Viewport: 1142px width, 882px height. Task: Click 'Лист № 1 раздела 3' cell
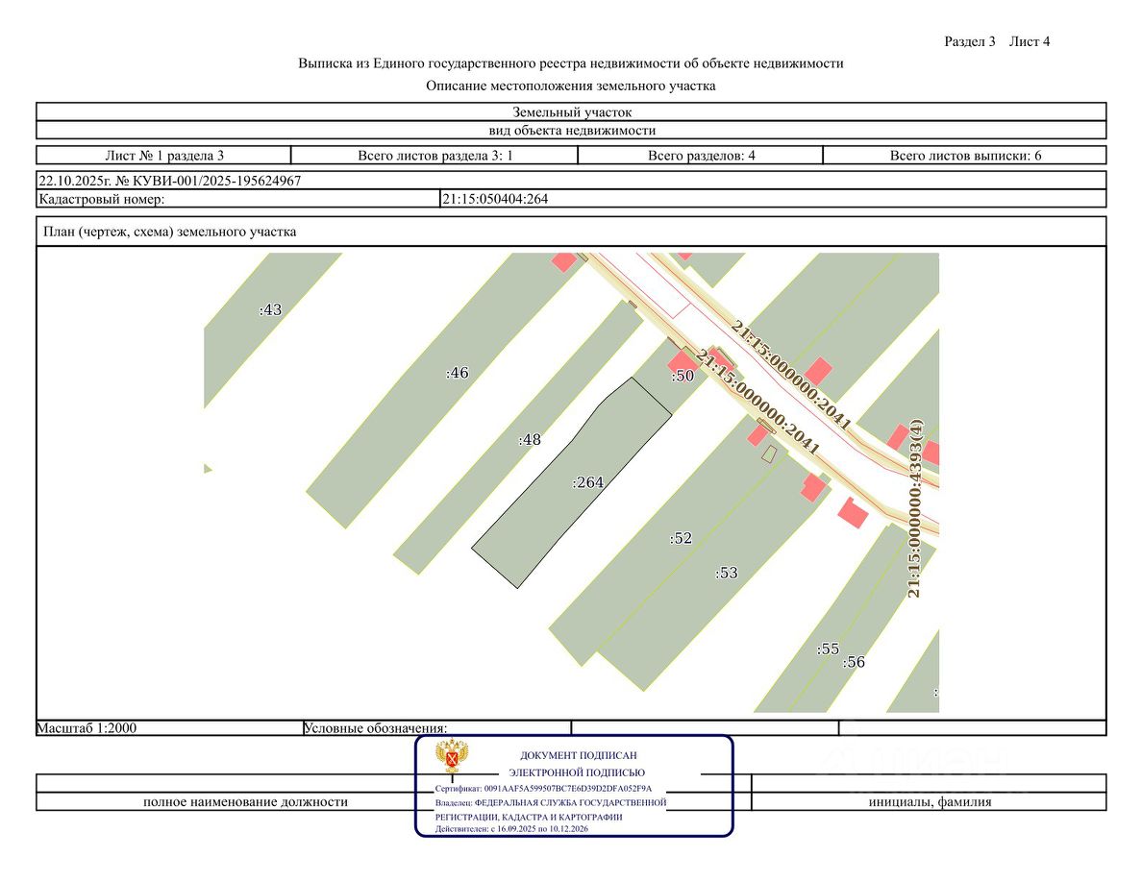click(x=163, y=155)
